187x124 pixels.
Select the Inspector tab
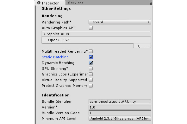pyautogui.click(x=50, y=3)
